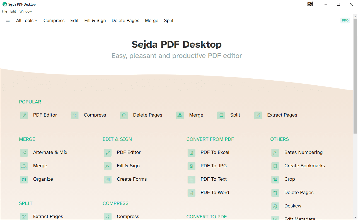
Task: Click the PDF Editor icon under Edit & Sign
Action: pyautogui.click(x=108, y=153)
